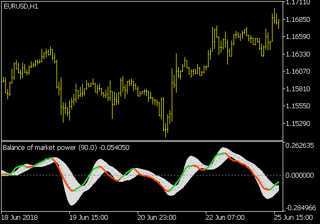Click the 0.262635 indicator scale value

[300, 146]
